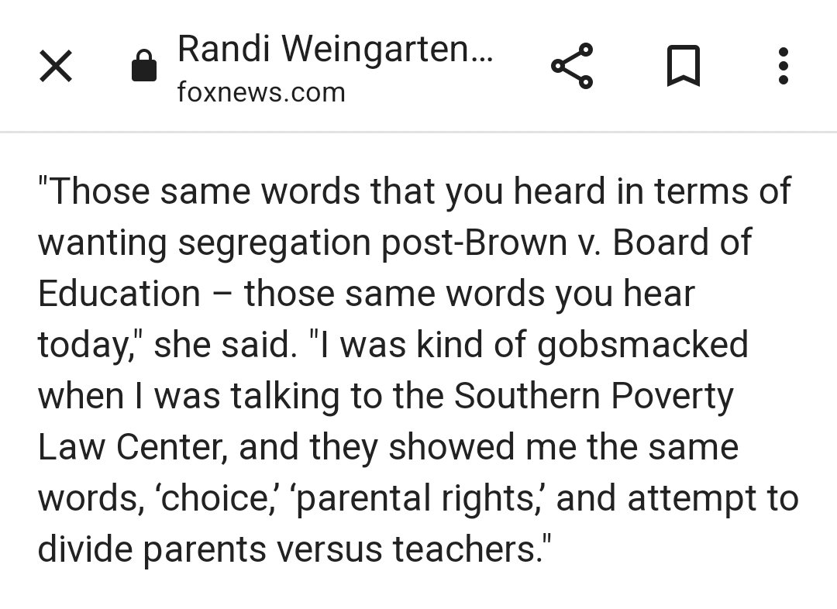This screenshot has height=609, width=837.
Task: Click the word "Poverty" in the article
Action: (x=672, y=396)
